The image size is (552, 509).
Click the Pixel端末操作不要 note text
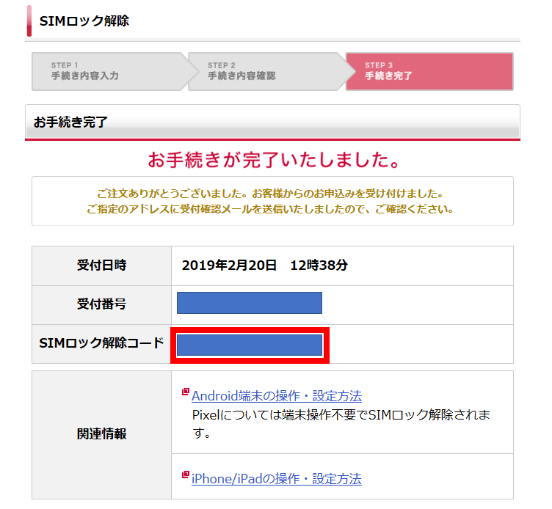coord(341,424)
